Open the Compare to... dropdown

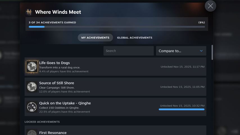(181, 51)
